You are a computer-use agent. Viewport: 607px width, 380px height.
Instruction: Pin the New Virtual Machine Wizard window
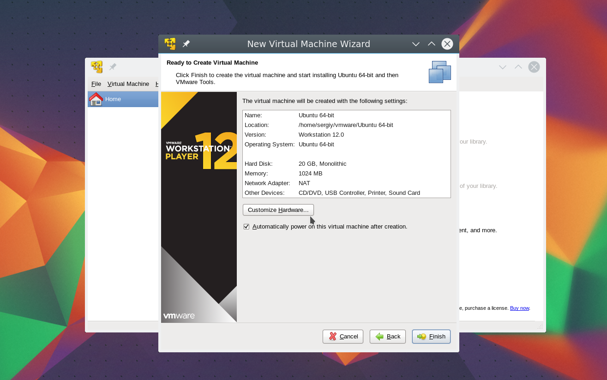186,44
